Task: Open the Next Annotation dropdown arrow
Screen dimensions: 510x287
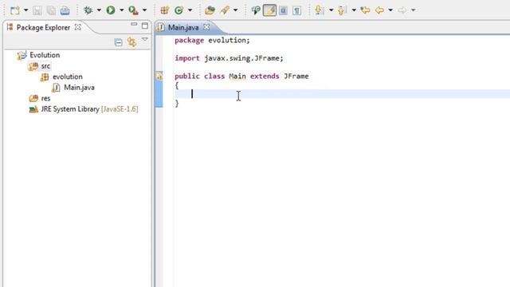Action: 331,10
